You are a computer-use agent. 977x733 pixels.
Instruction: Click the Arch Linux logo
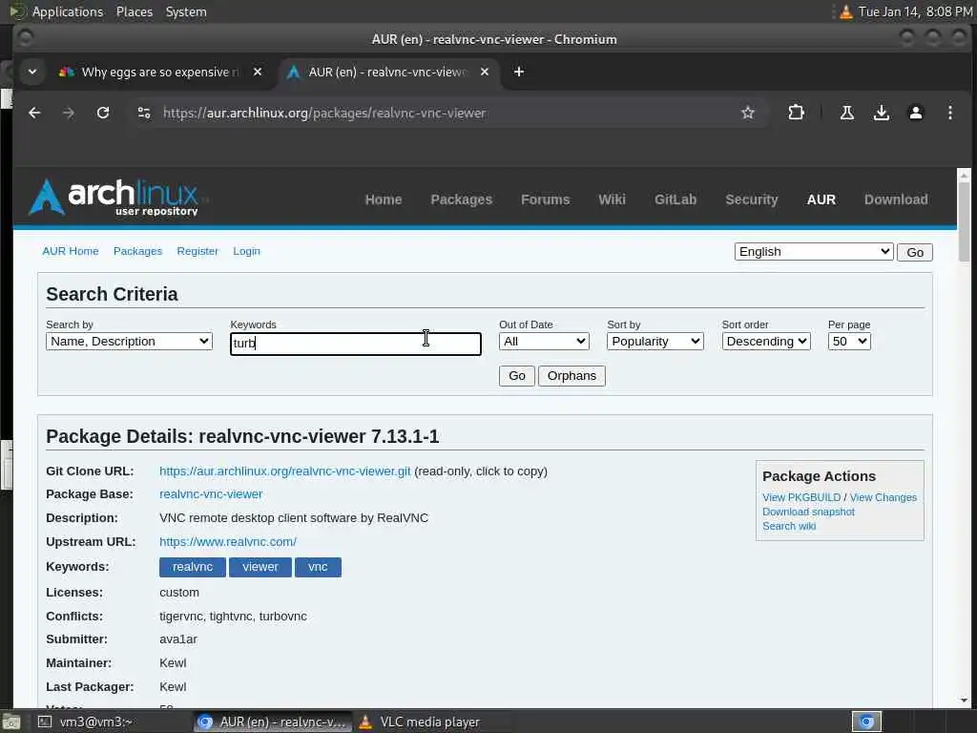(114, 197)
